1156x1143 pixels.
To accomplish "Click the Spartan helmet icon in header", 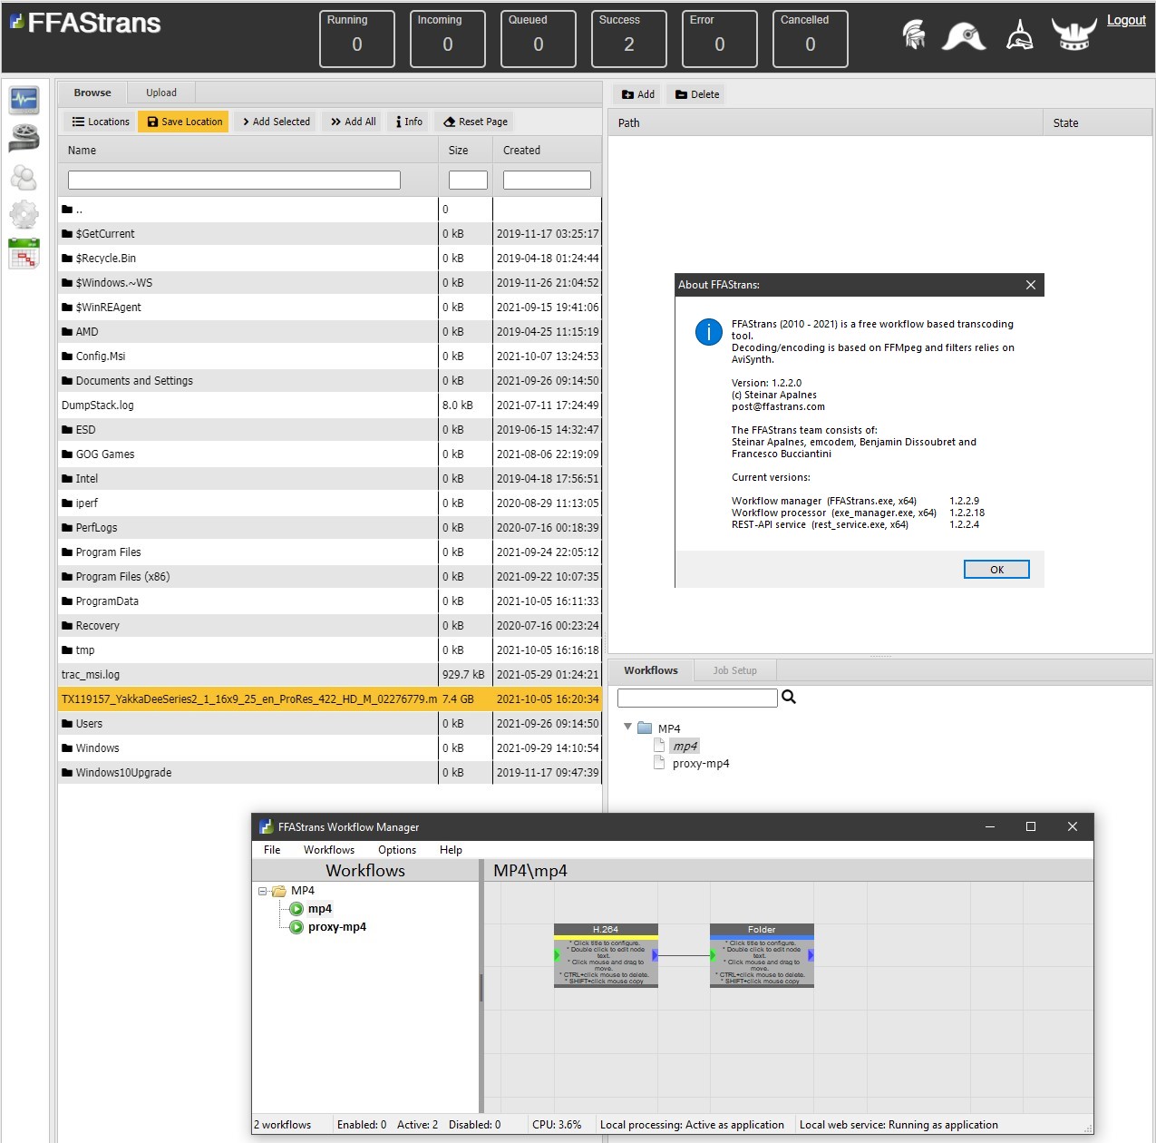I will (914, 34).
